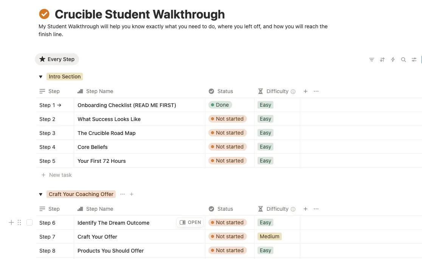The width and height of the screenshot is (422, 259).
Task: Open Difficulty info icon in Intro Section
Action: pyautogui.click(x=293, y=92)
